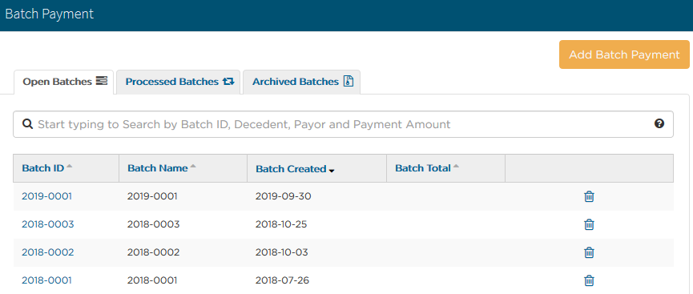Sort by Batch Total column arrow

[x=456, y=167]
